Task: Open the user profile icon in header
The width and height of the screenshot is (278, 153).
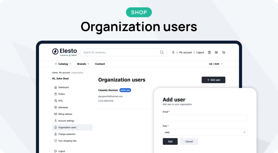Action: (173, 52)
